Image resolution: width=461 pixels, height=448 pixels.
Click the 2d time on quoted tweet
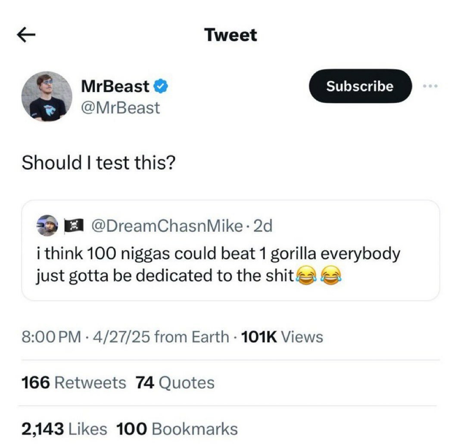pos(263,226)
